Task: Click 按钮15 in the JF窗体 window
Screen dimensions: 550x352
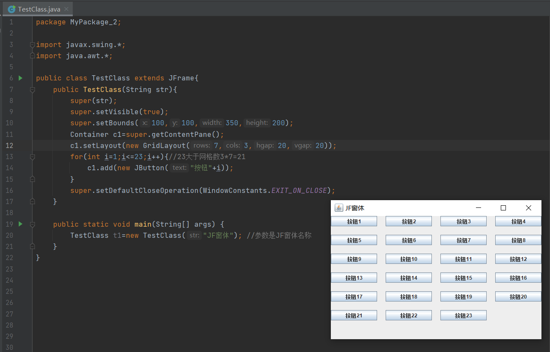Action: 464,278
